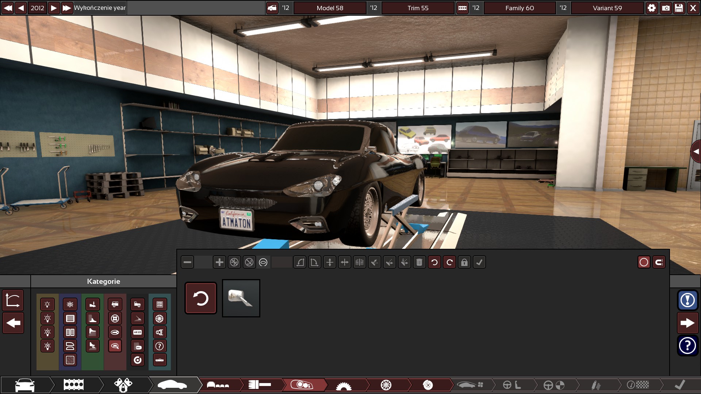The image size is (701, 394).
Task: Open the double grille fixture category
Action: pyautogui.click(x=70, y=332)
